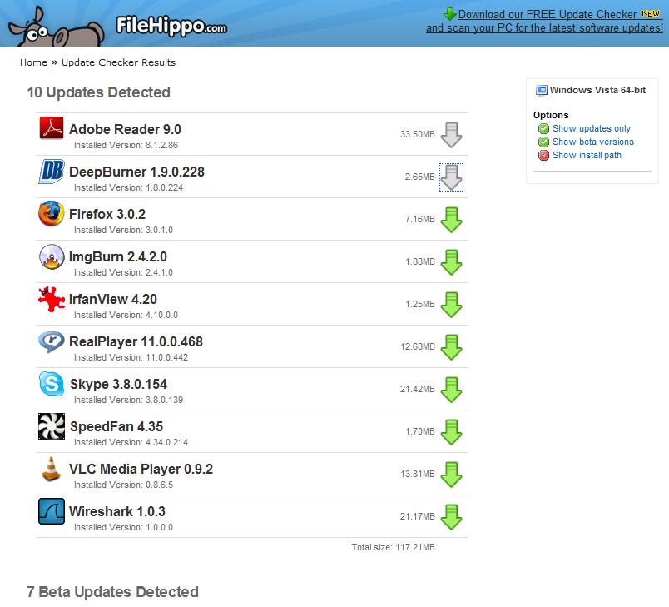
Task: Click the DeepBurner download arrow
Action: [451, 177]
